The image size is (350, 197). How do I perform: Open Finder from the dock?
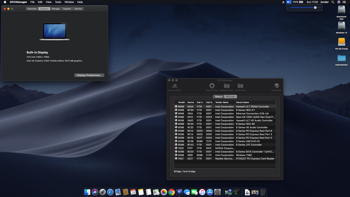pyautogui.click(x=88, y=192)
